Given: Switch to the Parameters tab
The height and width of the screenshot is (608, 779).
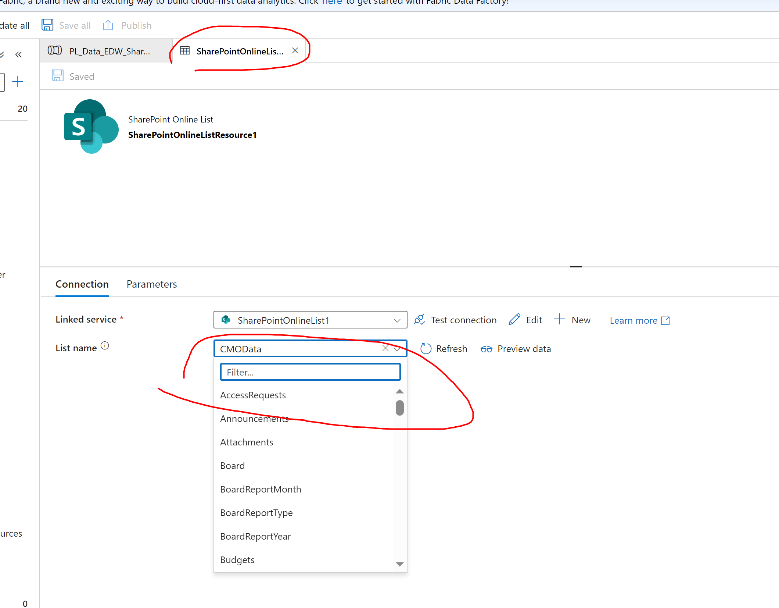Looking at the screenshot, I should click(x=151, y=284).
